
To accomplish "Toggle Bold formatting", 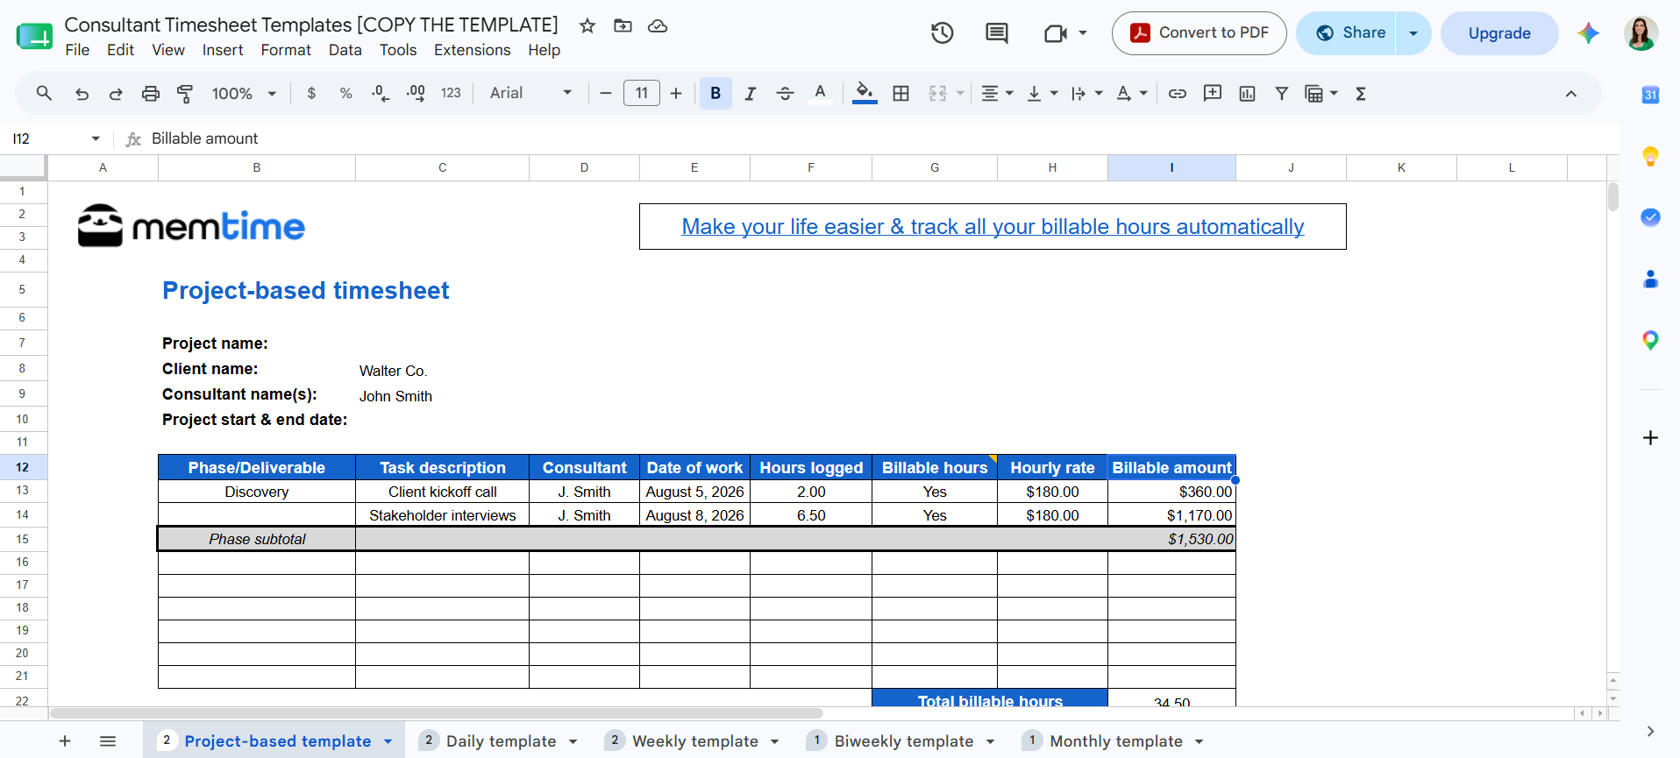I will pos(715,93).
